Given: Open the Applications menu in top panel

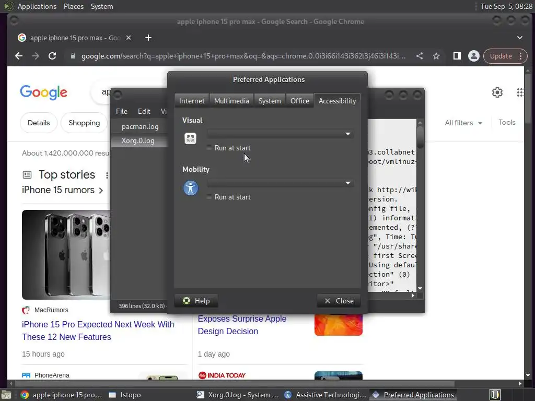Looking at the screenshot, I should (37, 6).
